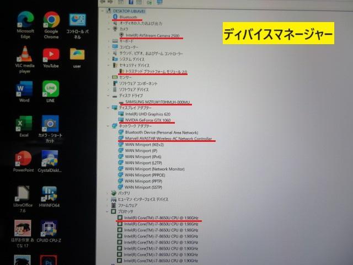Collapse the ネットワーク アダプター category
353x265 pixels.
point(108,126)
